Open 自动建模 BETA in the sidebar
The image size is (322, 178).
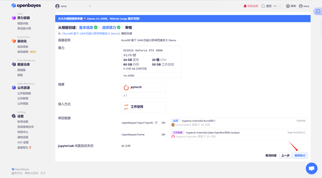coord(26,52)
